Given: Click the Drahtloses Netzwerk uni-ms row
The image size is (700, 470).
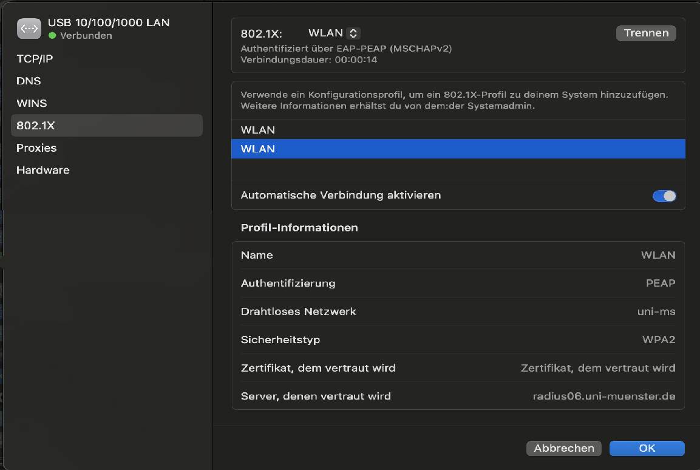Looking at the screenshot, I should coord(458,312).
